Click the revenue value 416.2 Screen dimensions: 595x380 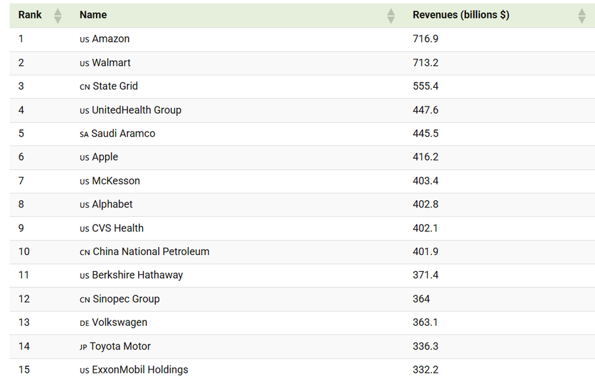425,157
